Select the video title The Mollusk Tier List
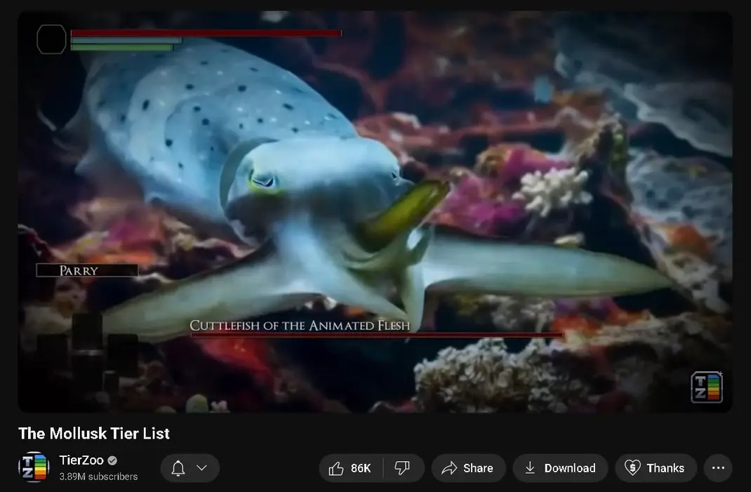This screenshot has height=492, width=751. pyautogui.click(x=94, y=433)
